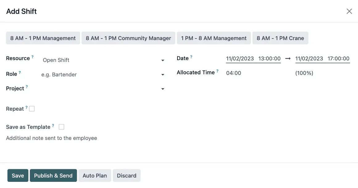Expand the Role dropdown

[163, 75]
